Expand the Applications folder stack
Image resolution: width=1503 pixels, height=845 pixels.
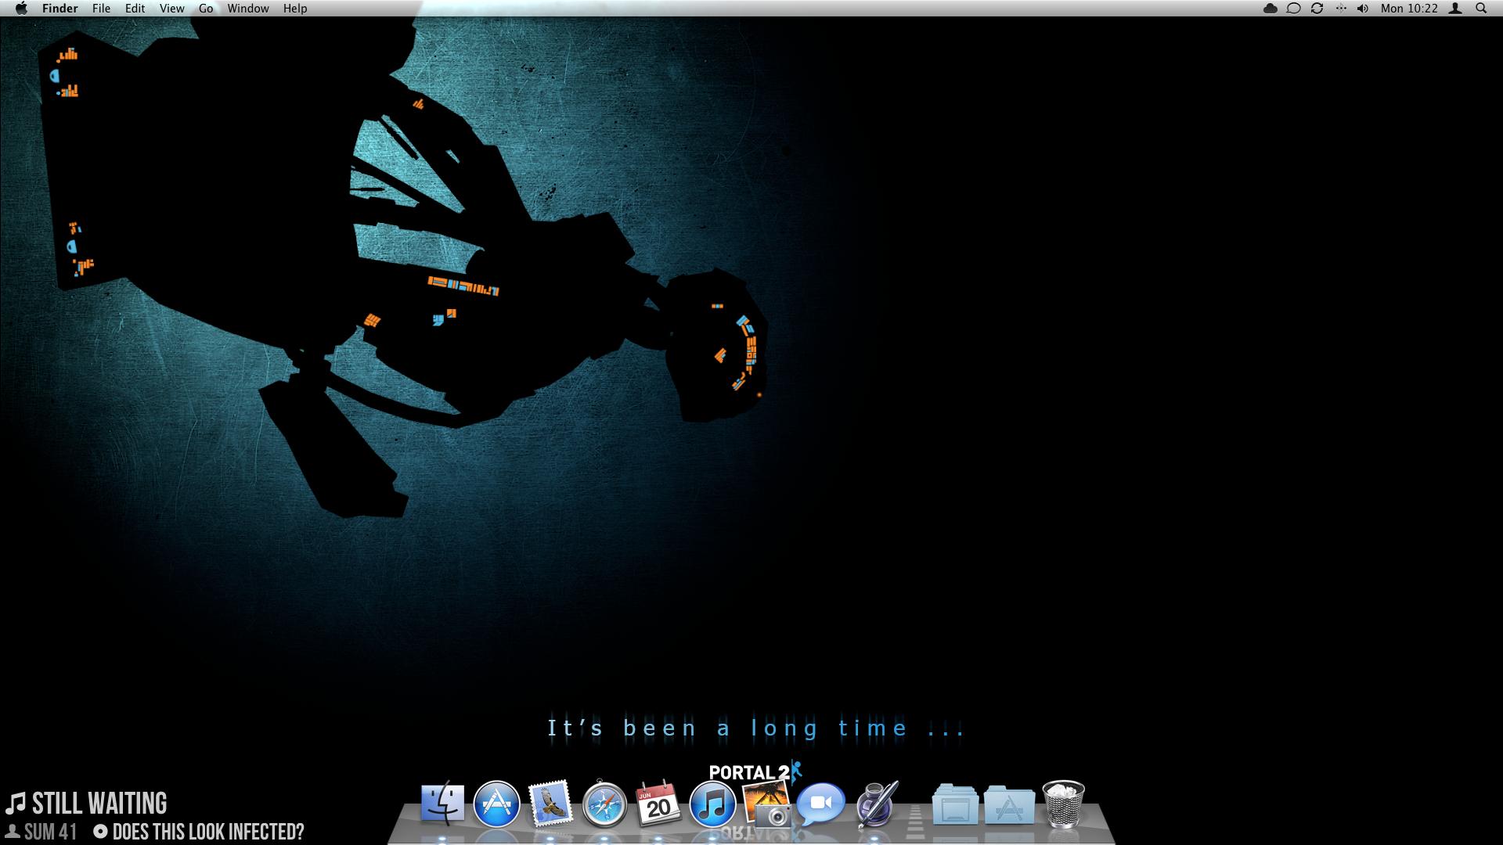click(x=1009, y=806)
